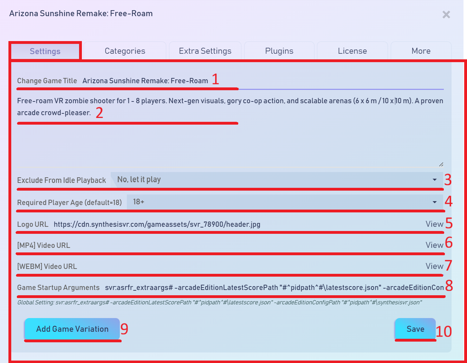Click the Add Game Variation button

pos(72,329)
